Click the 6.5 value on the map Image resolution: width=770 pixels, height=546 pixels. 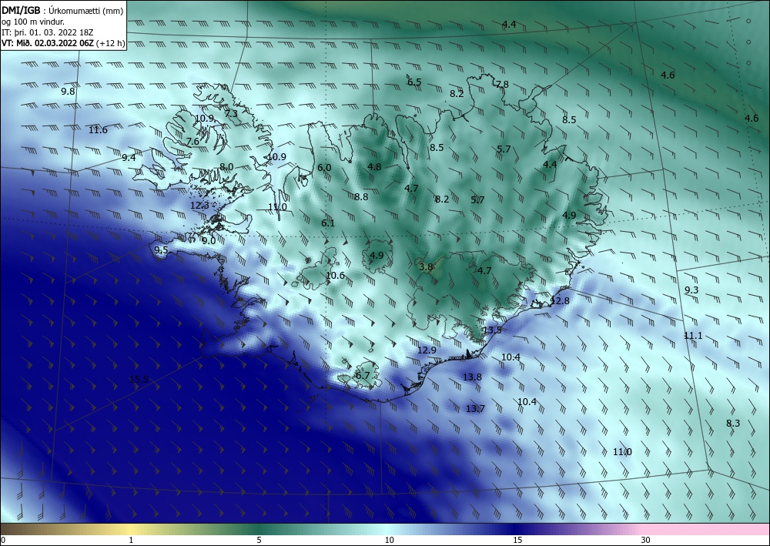point(414,82)
